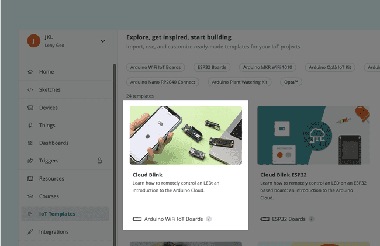Click the Things icon in sidebar
Viewport: 380px width, 246px height.
click(30, 126)
